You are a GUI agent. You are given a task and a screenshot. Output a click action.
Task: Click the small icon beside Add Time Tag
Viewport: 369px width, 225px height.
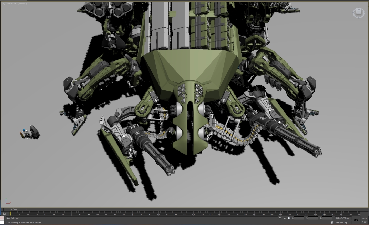point(332,223)
